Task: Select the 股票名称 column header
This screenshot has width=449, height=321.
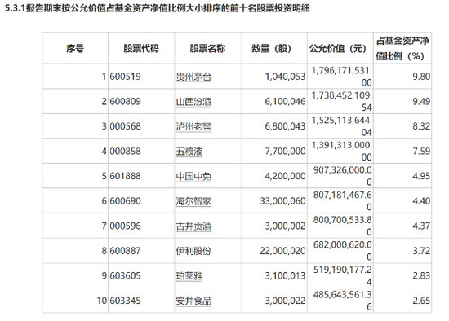Action: [x=207, y=48]
